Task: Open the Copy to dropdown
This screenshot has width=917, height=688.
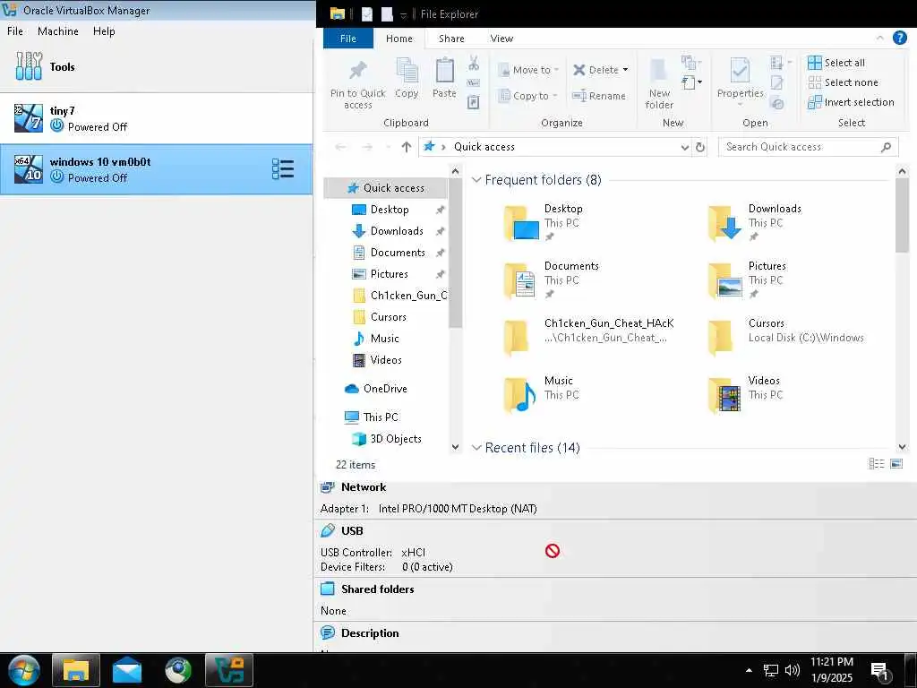Action: (527, 96)
